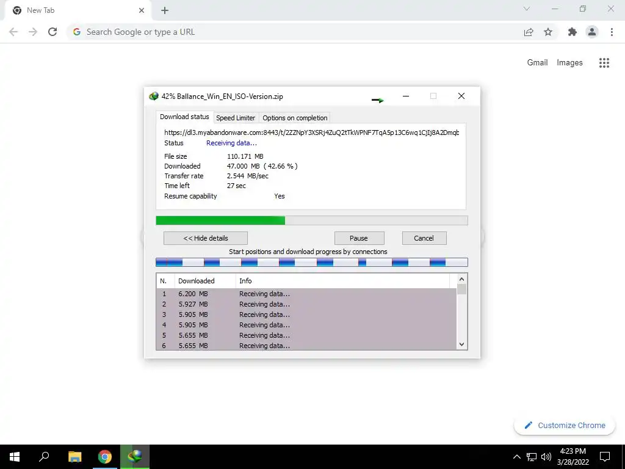This screenshot has height=469, width=625.
Task: Click the downloaded value 47.000 MB
Action: click(243, 166)
